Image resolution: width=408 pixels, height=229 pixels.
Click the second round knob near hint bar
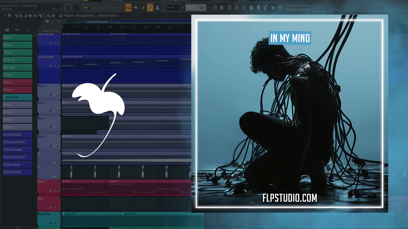click(x=76, y=8)
